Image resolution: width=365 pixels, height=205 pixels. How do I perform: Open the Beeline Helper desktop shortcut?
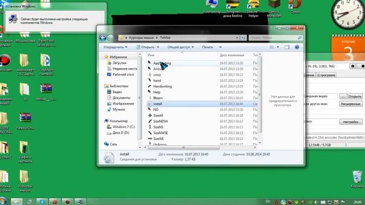(x=253, y=9)
